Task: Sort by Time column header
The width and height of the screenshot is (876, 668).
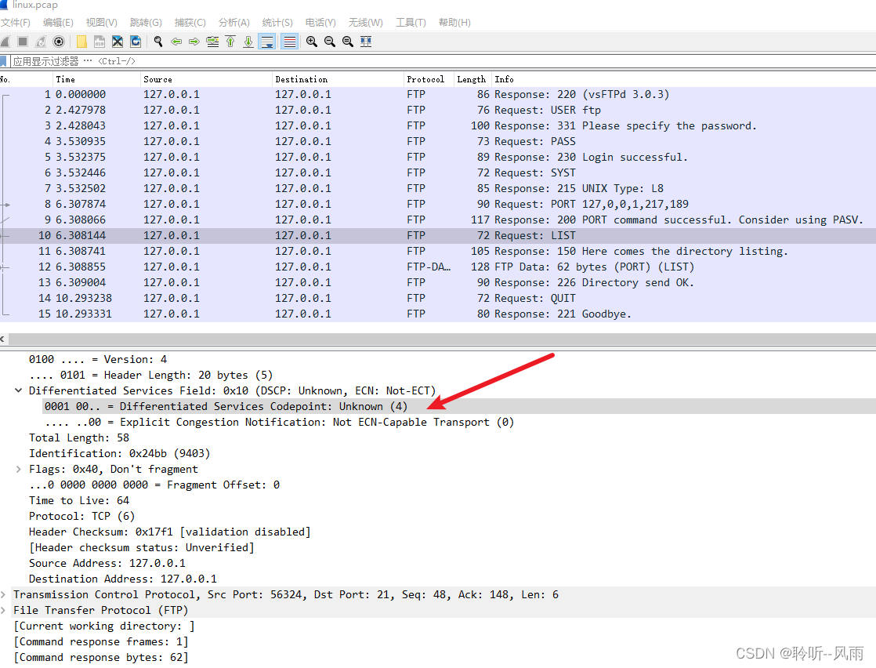Action: tap(96, 79)
